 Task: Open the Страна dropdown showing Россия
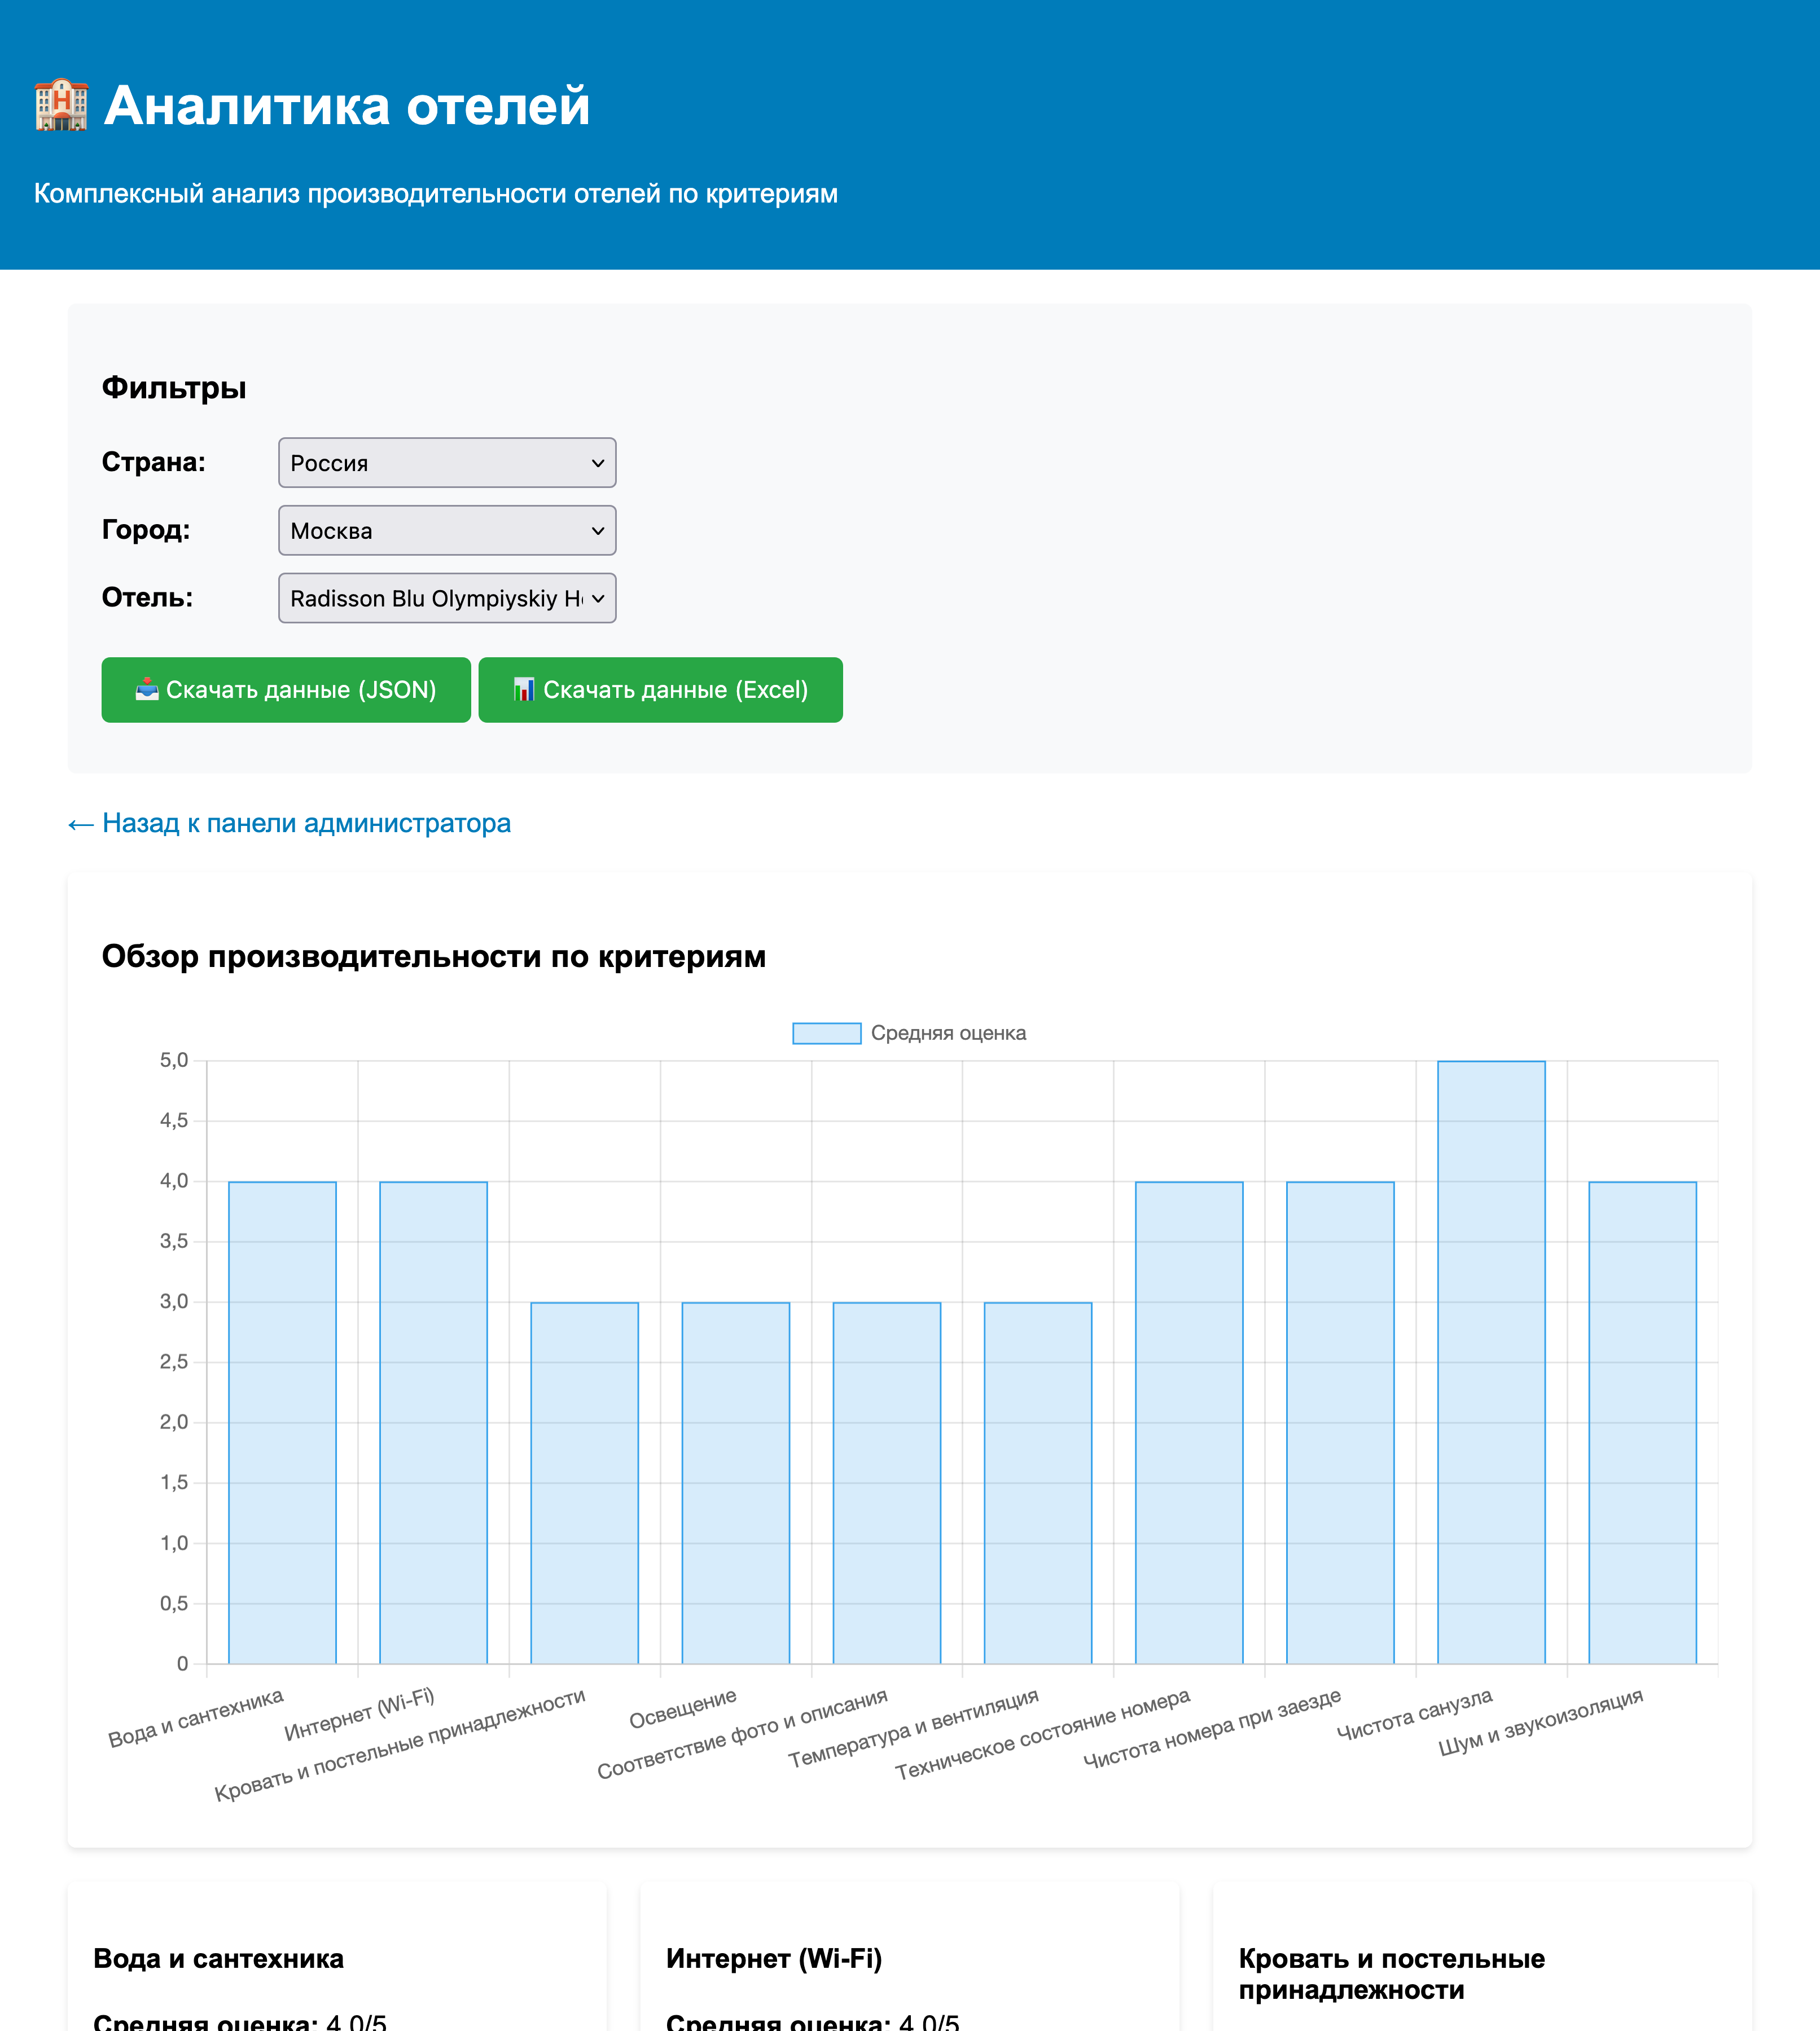pyautogui.click(x=447, y=463)
